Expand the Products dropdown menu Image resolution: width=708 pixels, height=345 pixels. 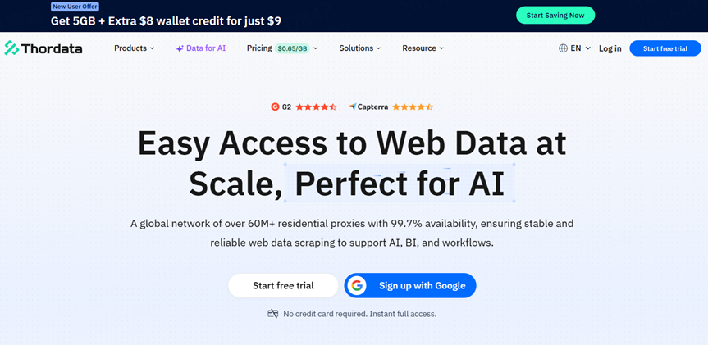(135, 48)
